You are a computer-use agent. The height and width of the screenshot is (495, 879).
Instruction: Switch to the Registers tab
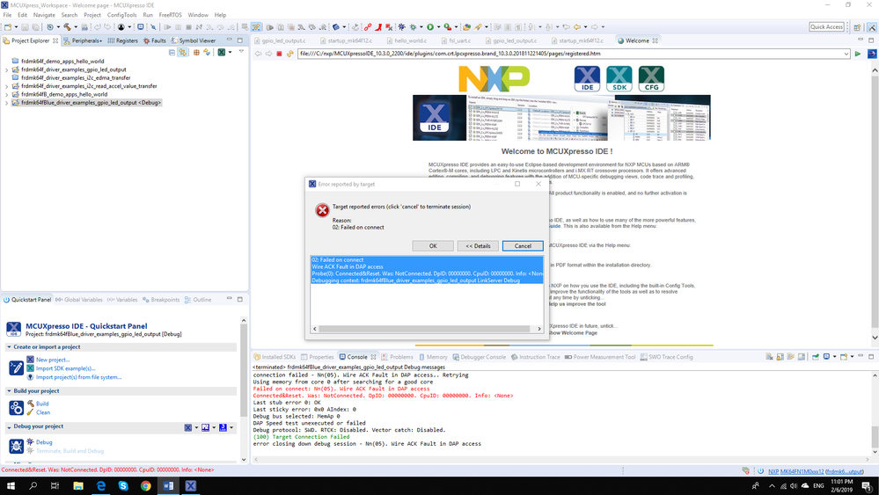pyautogui.click(x=123, y=40)
